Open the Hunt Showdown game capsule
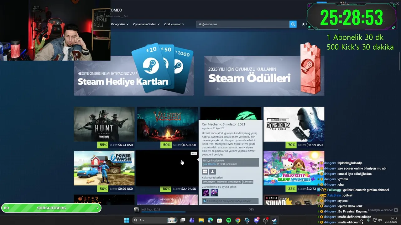Image resolution: width=401 pixels, height=225 pixels. coord(104,124)
